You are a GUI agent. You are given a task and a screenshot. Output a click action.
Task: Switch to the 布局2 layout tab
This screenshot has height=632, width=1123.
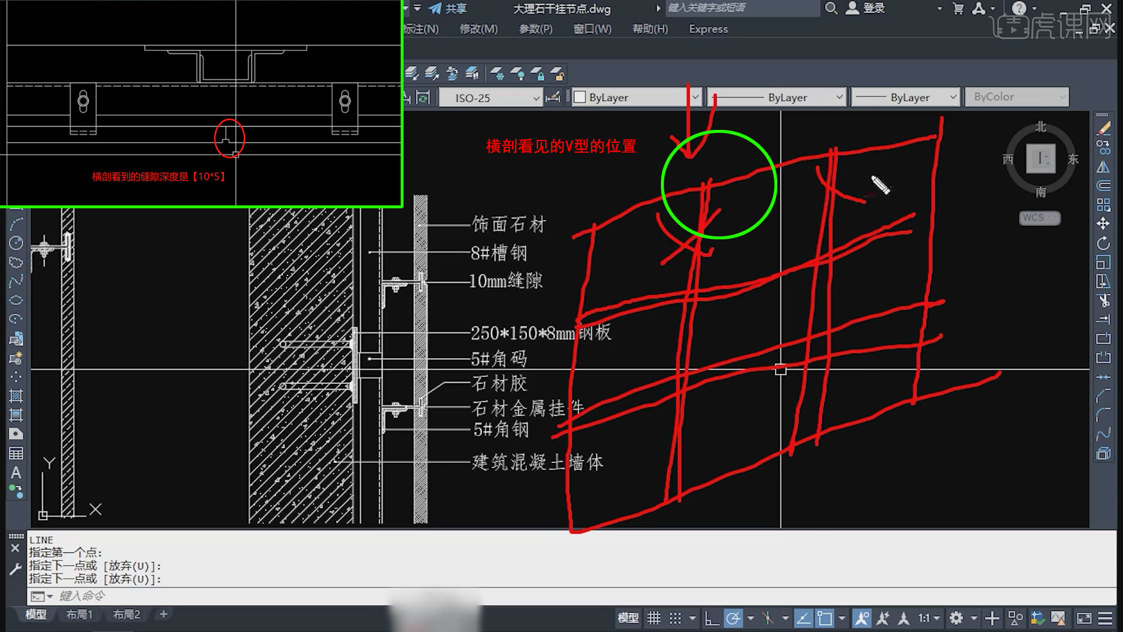tap(126, 614)
